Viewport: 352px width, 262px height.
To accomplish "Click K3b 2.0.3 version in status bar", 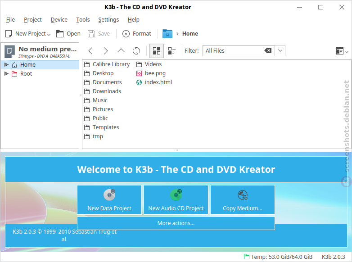I will click(334, 257).
